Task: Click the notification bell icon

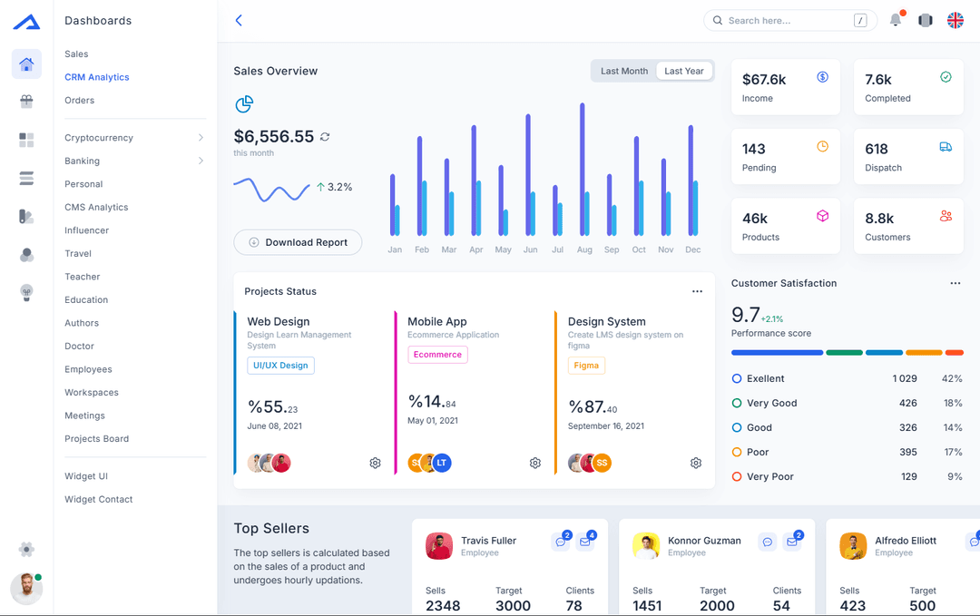Action: point(896,20)
